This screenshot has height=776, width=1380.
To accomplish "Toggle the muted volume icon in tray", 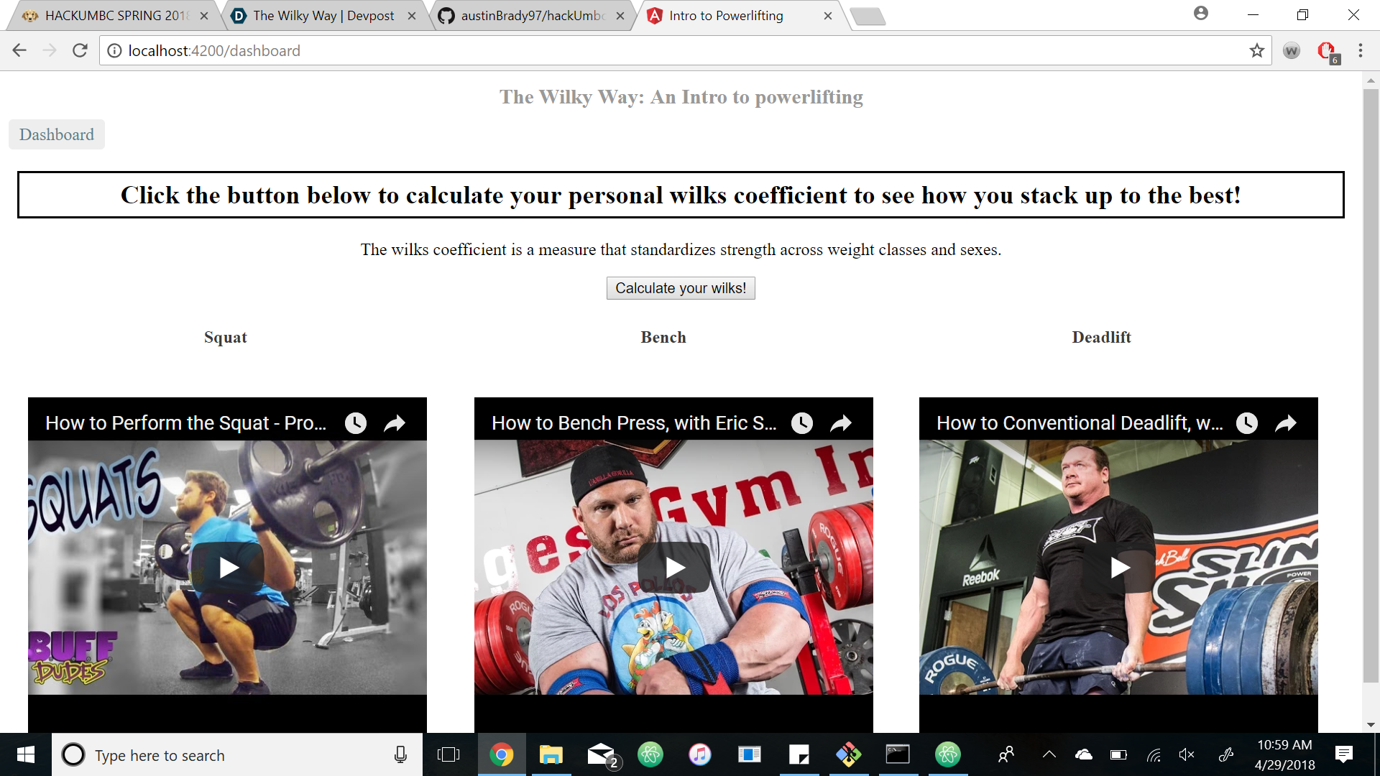I will 1186,754.
